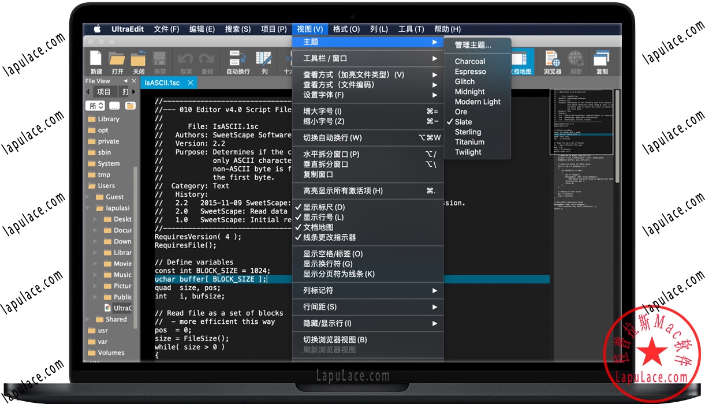The height and width of the screenshot is (404, 705).
Task: Open the 浏览器 browser toolbar icon
Action: (552, 59)
